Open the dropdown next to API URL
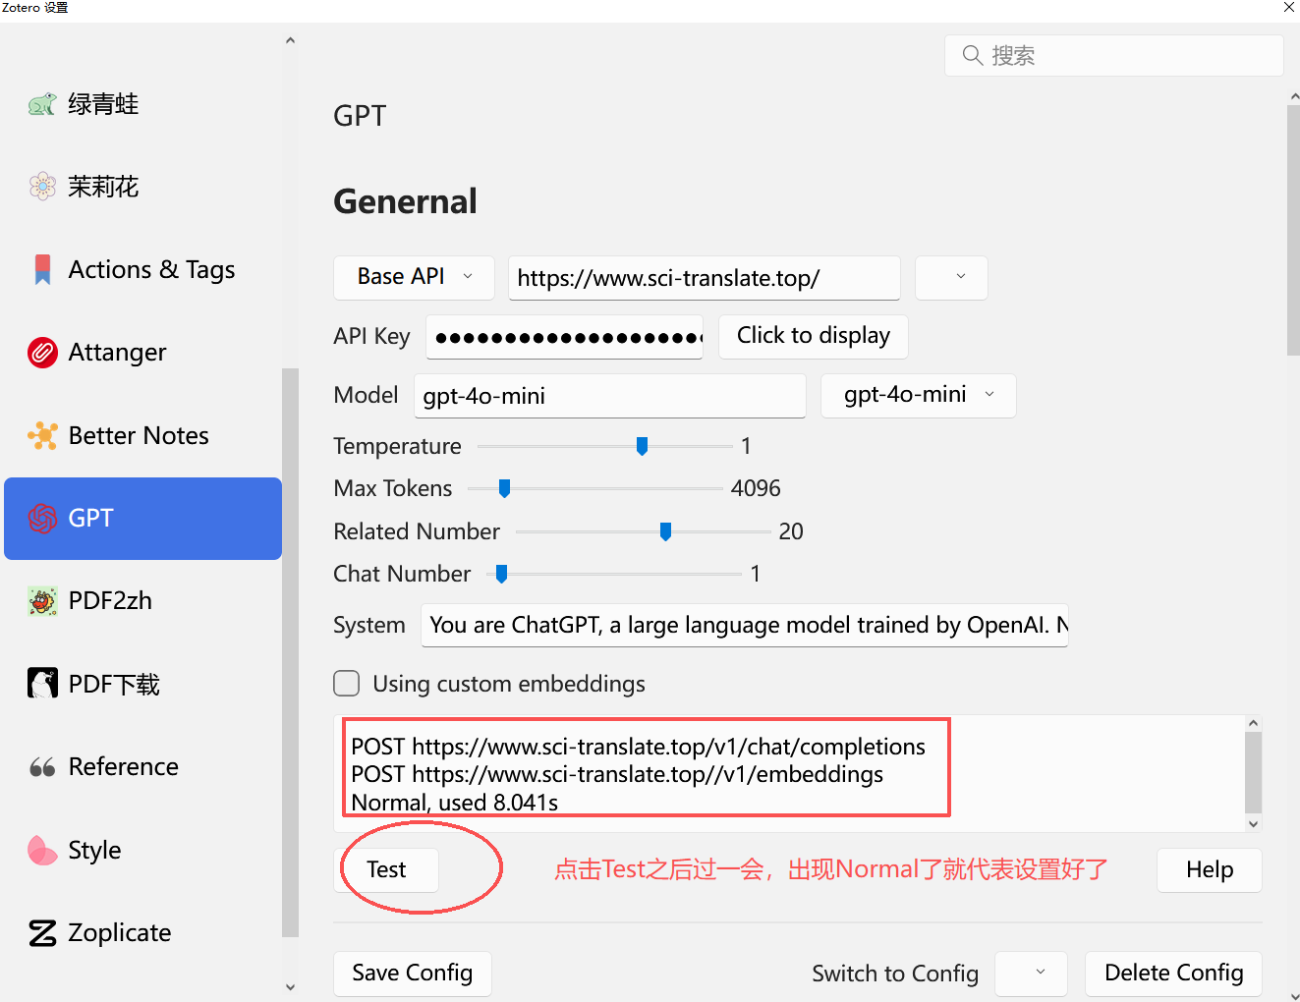 [x=950, y=277]
